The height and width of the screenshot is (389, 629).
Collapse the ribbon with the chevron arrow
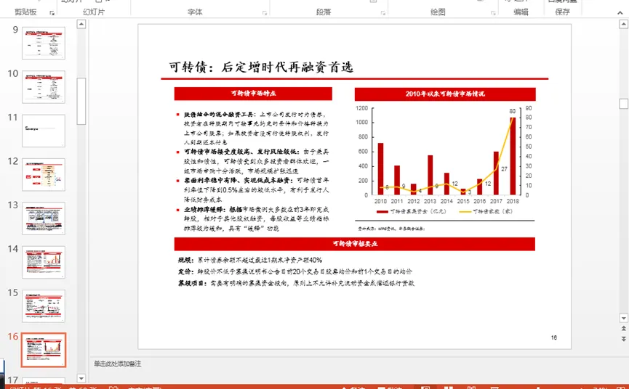[x=620, y=13]
